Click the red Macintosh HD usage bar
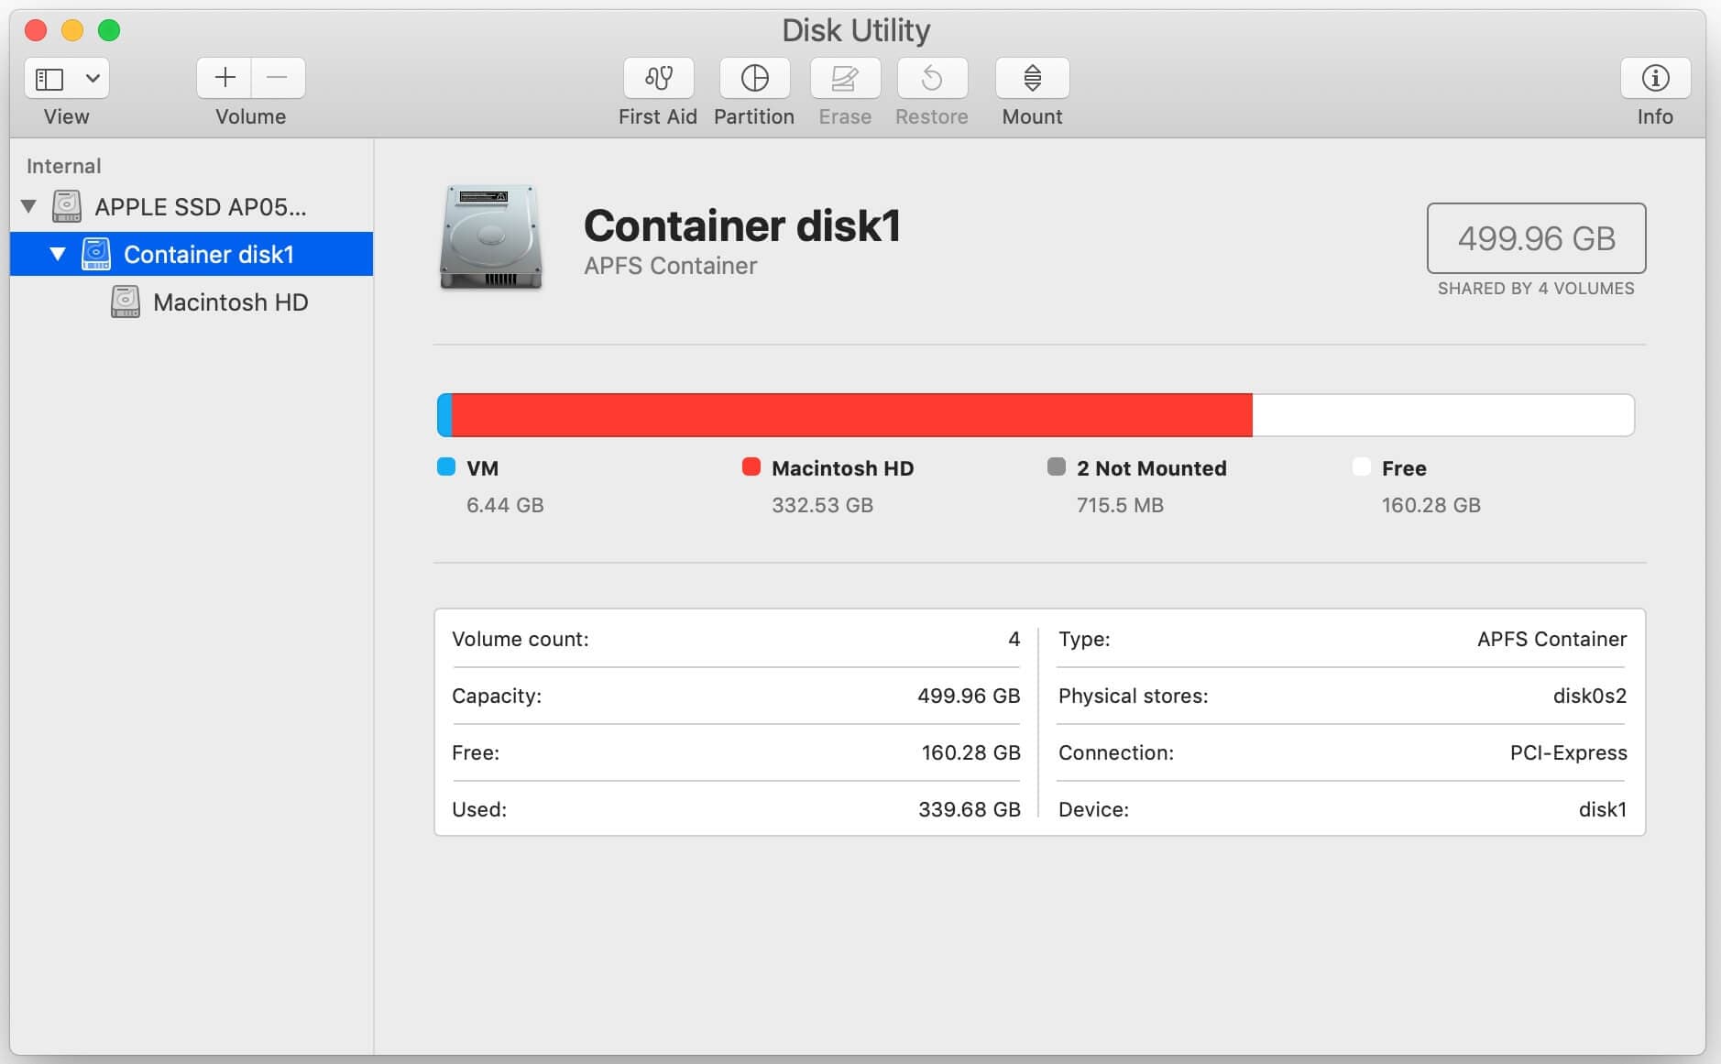The width and height of the screenshot is (1721, 1064). tap(852, 415)
